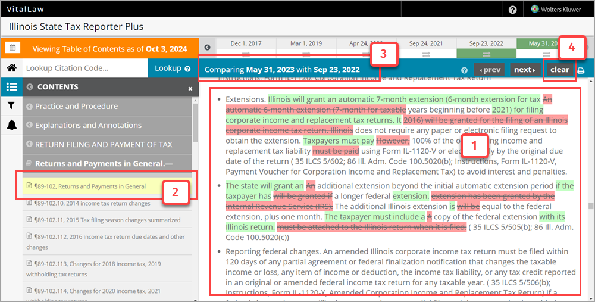Go to the prev change
Image resolution: width=595 pixels, height=302 pixels.
(490, 70)
